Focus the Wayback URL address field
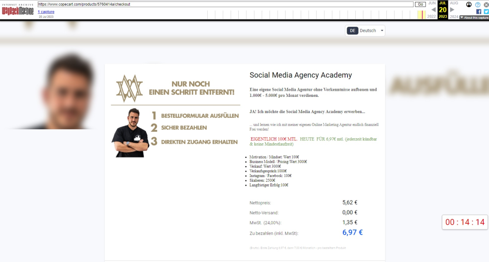Image resolution: width=489 pixels, height=262 pixels. point(225,4)
